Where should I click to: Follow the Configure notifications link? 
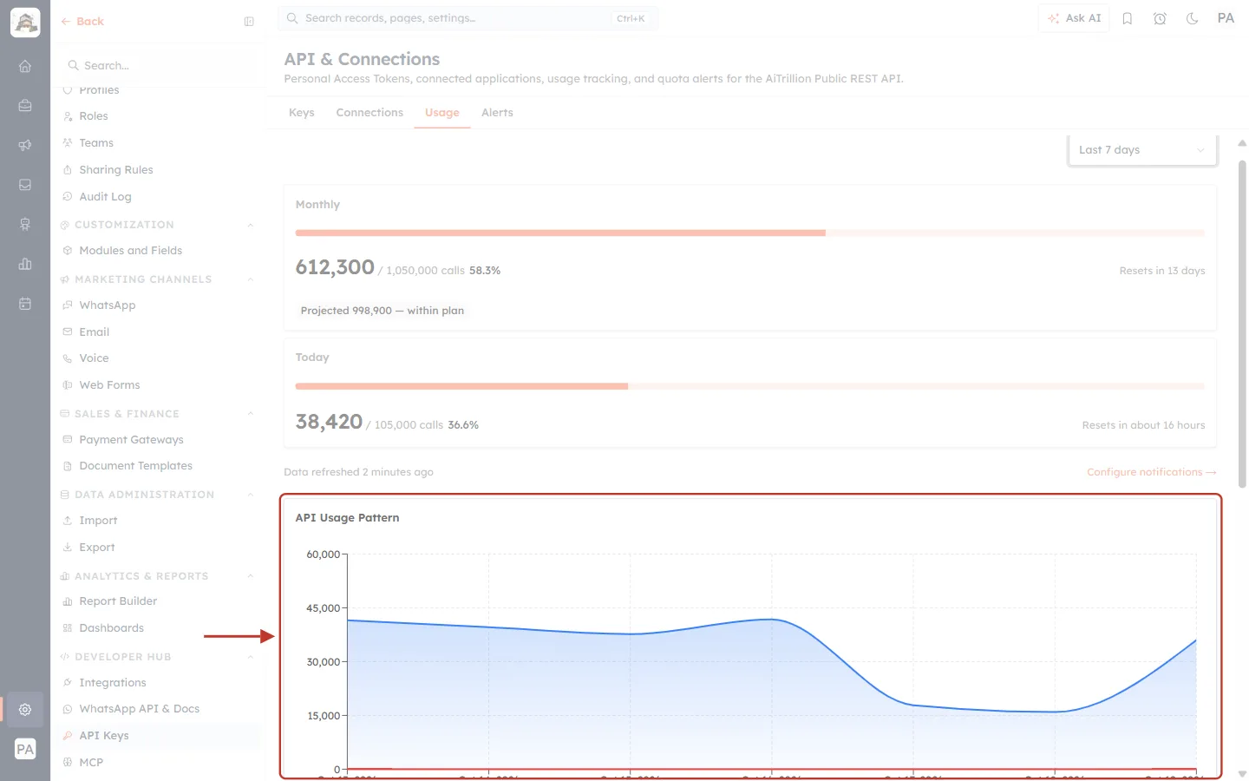point(1152,472)
